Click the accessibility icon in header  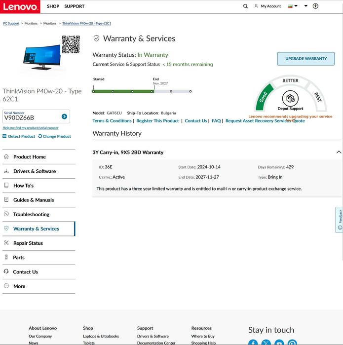click(x=315, y=6)
